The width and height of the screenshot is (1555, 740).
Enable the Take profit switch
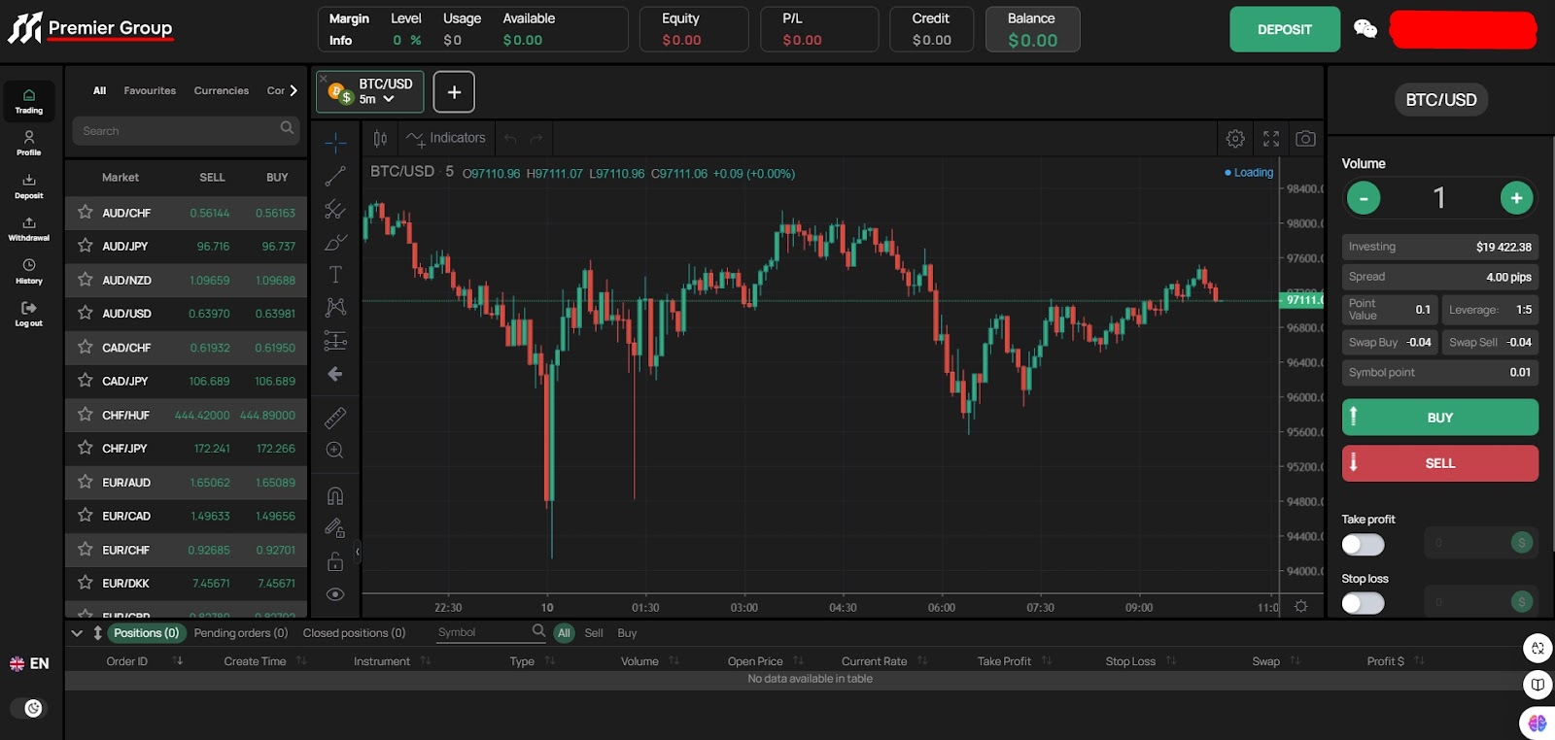(1363, 545)
